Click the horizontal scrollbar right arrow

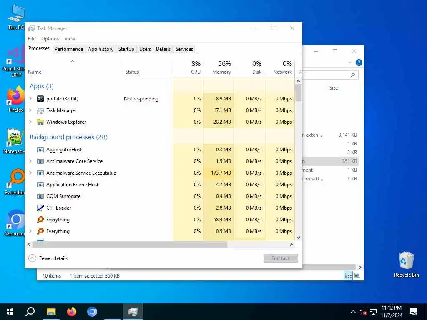291,245
